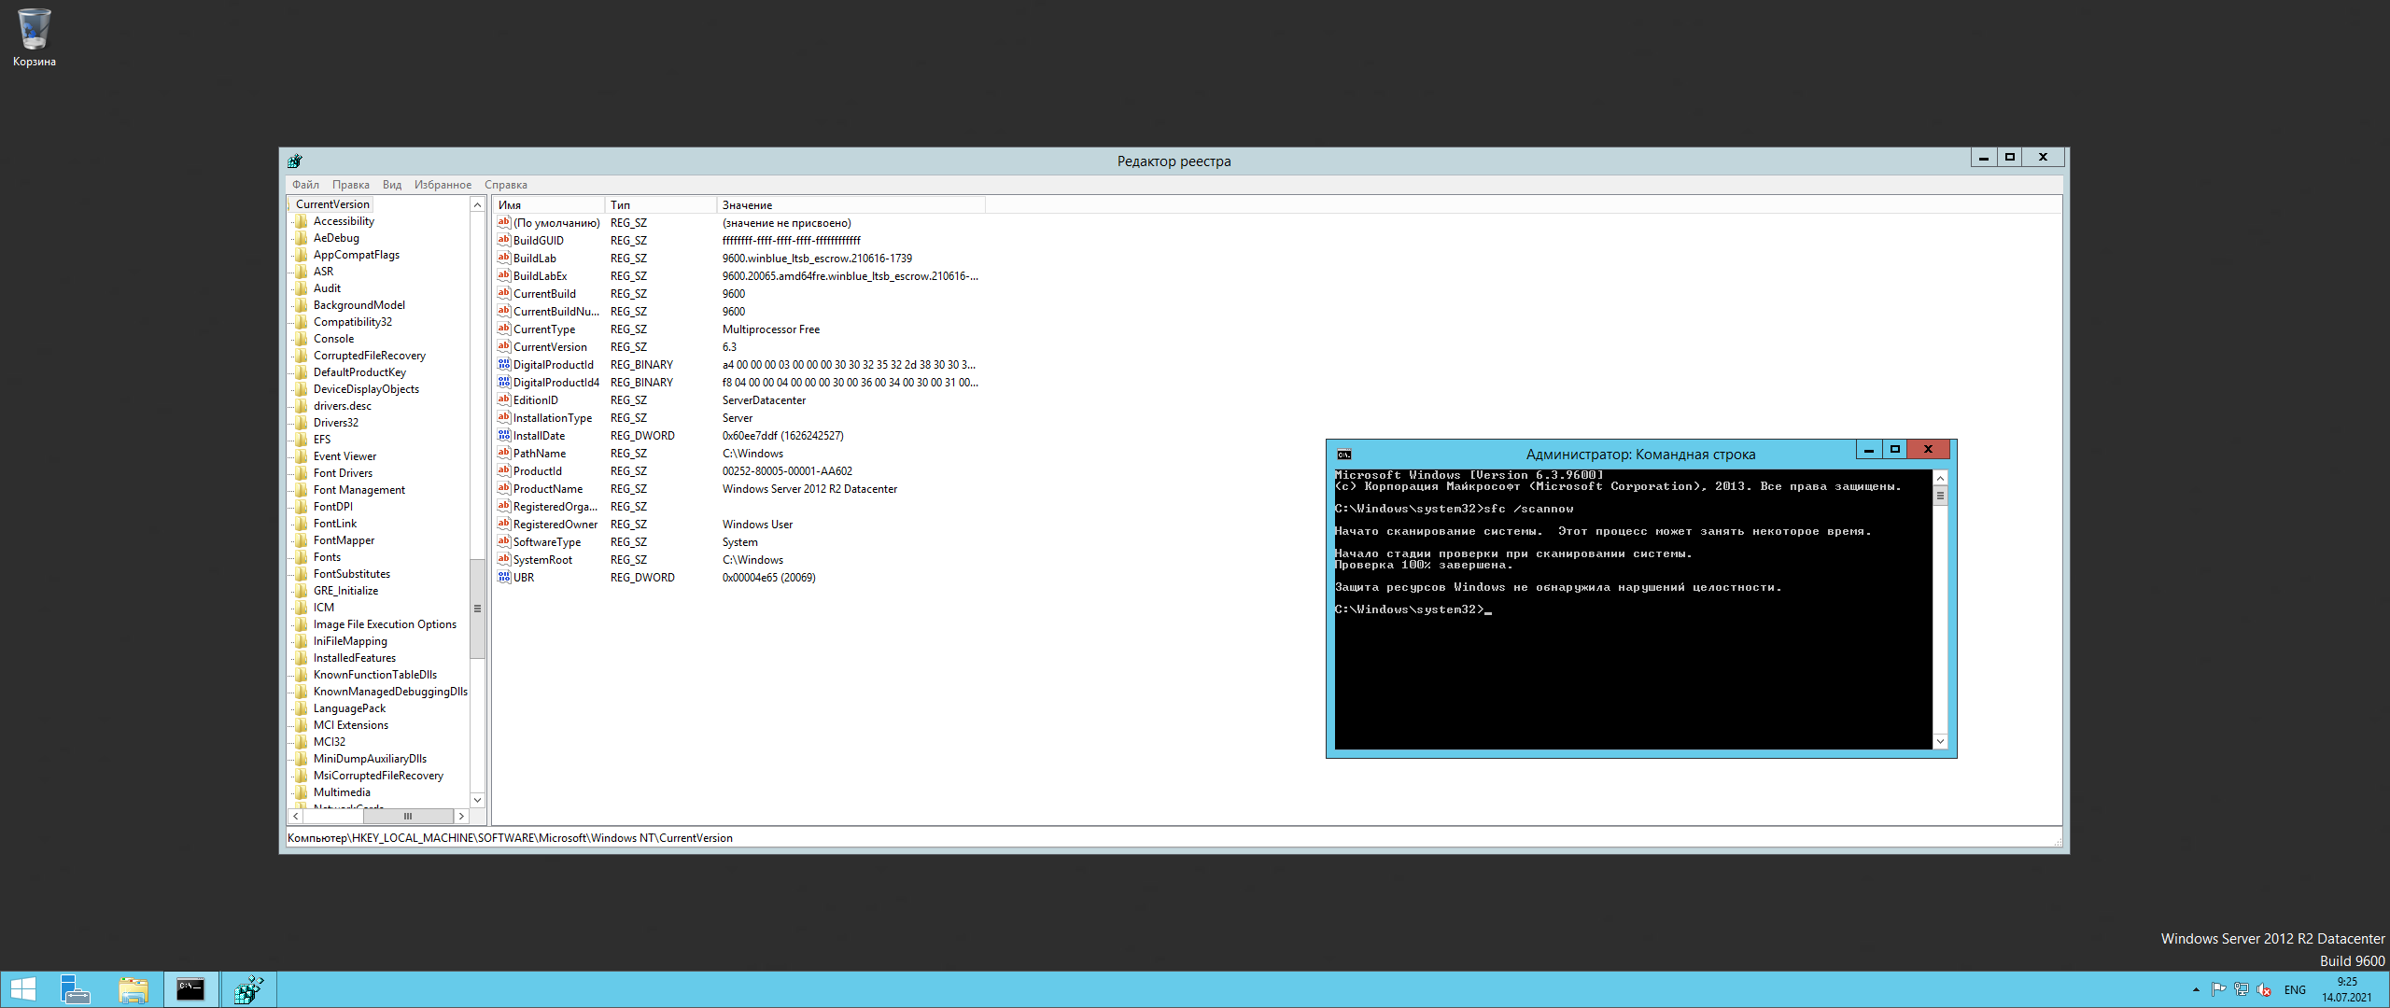Maximize the Command Prompt window
The width and height of the screenshot is (2390, 1008).
click(1895, 450)
